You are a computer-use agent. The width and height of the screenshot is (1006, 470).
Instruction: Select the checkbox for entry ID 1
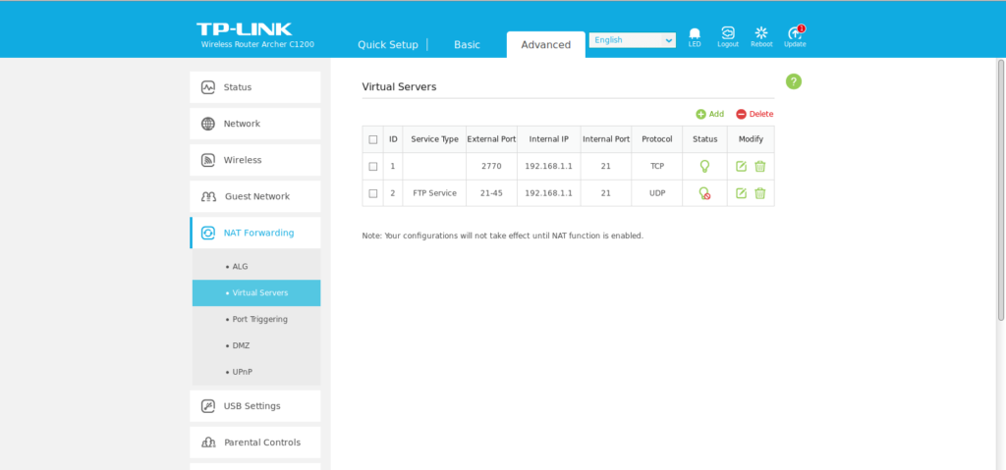click(373, 166)
